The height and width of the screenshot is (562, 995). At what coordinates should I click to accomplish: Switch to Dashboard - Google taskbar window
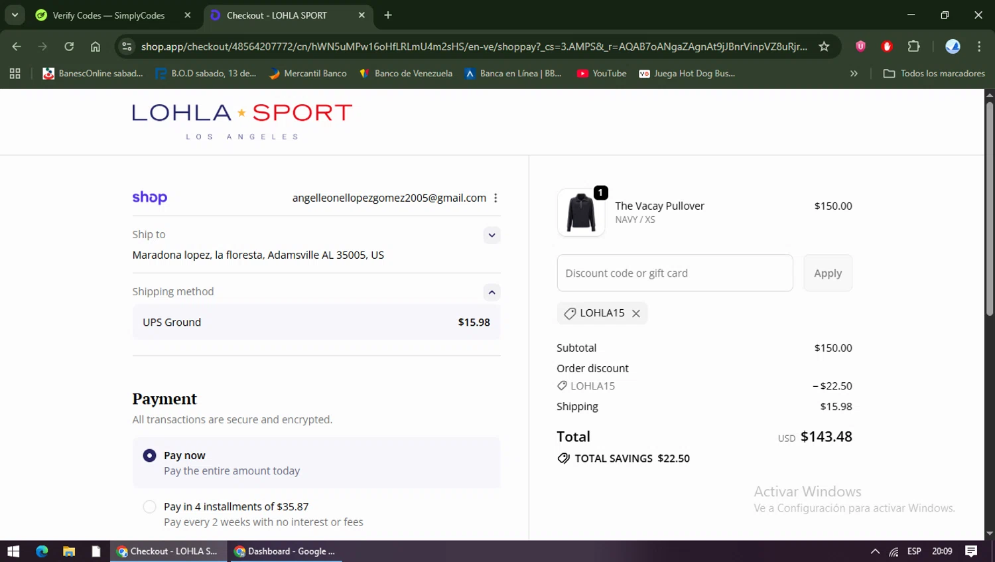coord(285,551)
